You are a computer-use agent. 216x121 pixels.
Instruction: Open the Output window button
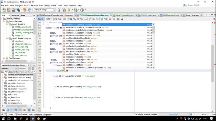pyautogui.click(x=9, y=114)
